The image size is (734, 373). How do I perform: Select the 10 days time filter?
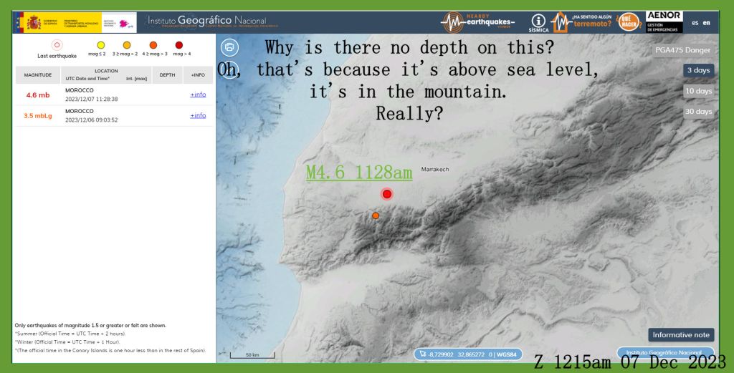point(698,91)
